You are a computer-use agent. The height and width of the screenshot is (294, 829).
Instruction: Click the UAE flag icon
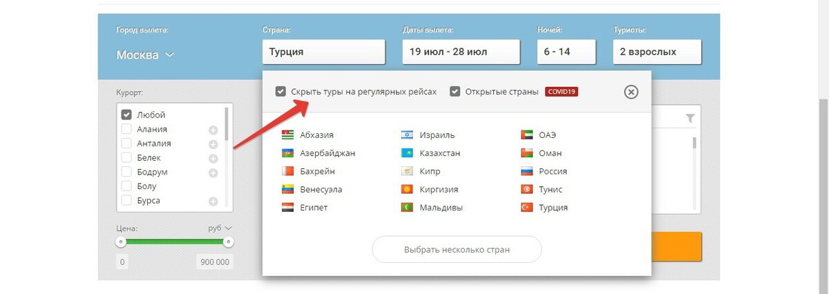point(526,135)
